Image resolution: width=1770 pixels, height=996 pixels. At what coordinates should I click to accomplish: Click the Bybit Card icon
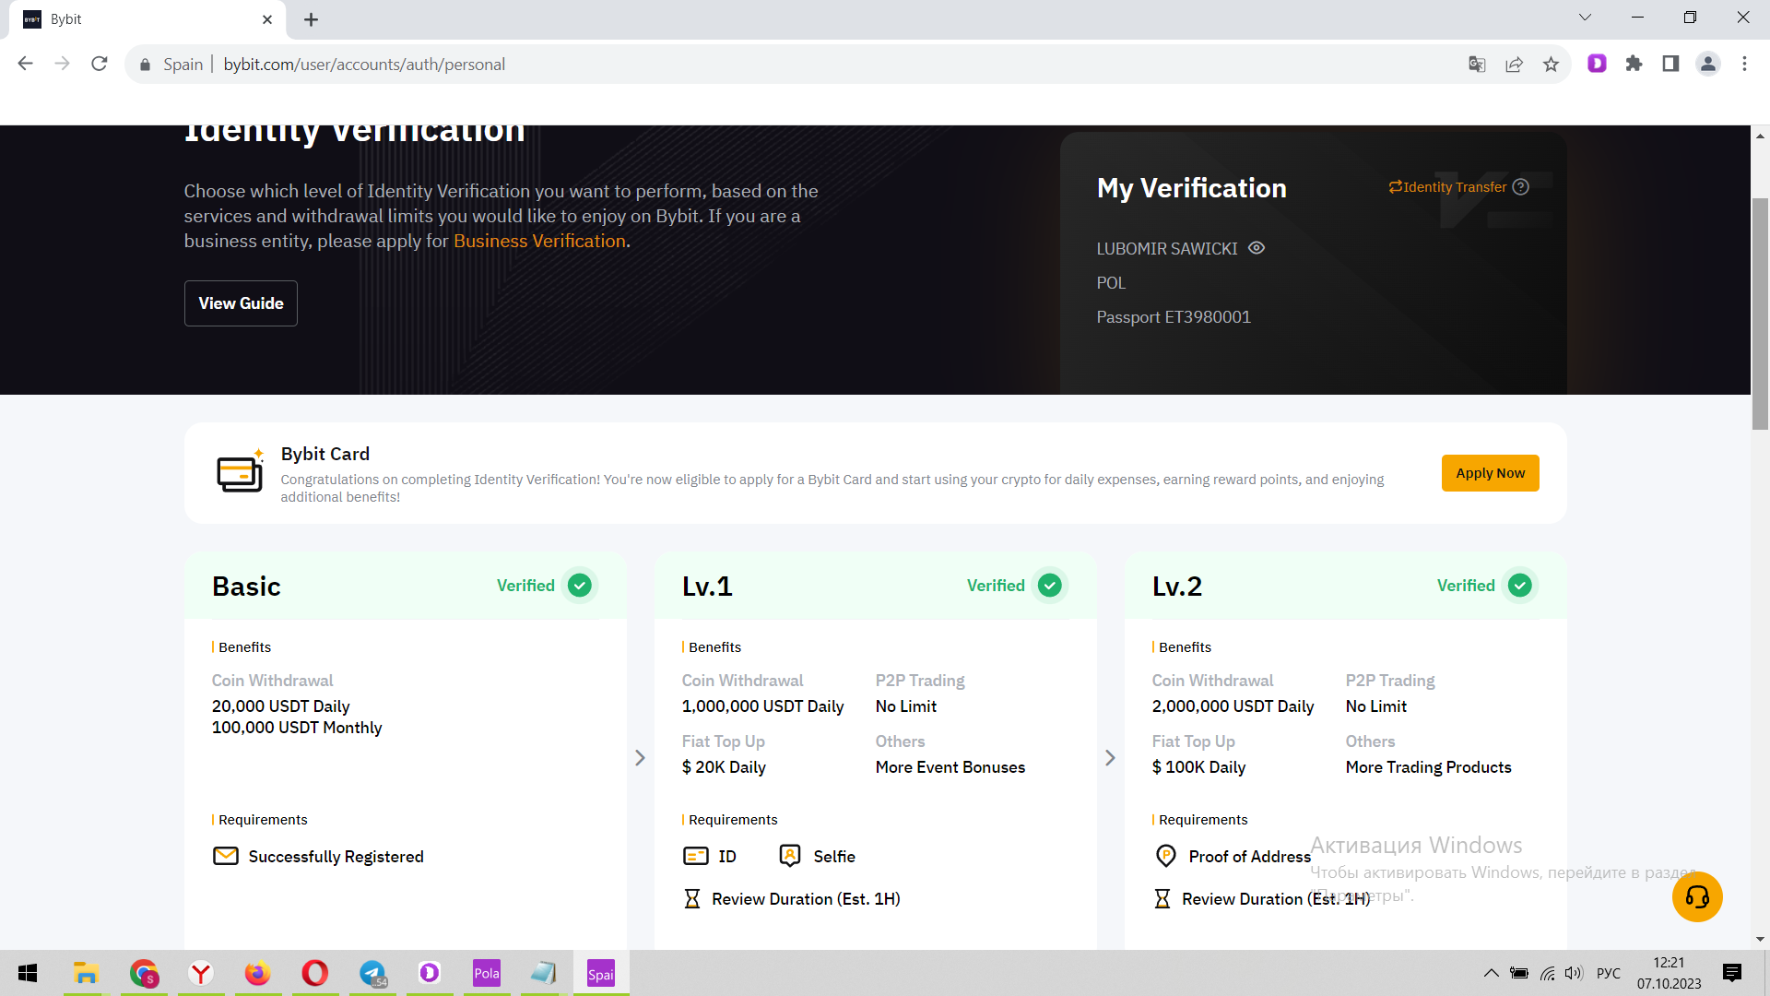(x=240, y=473)
